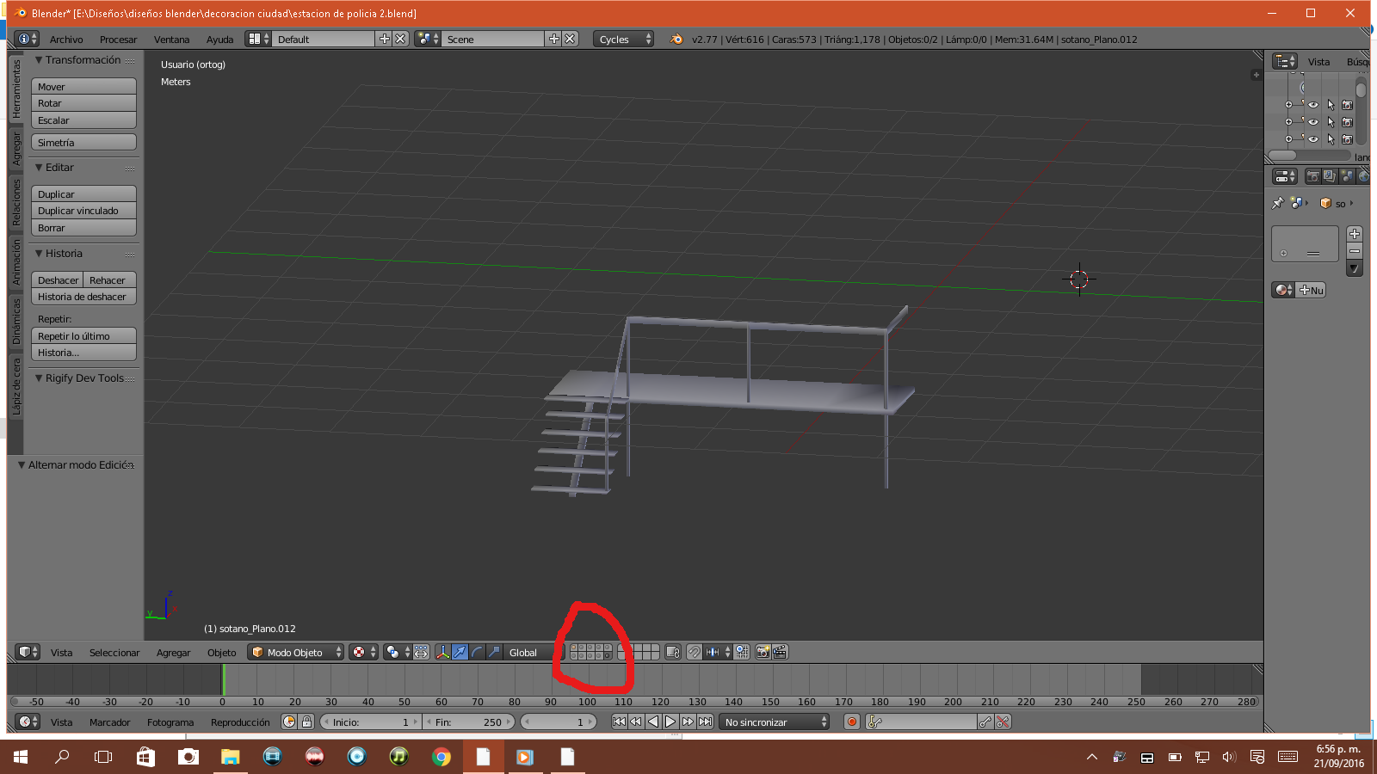
Task: Toggle renderability camera of first outliner row
Action: coord(1348,105)
